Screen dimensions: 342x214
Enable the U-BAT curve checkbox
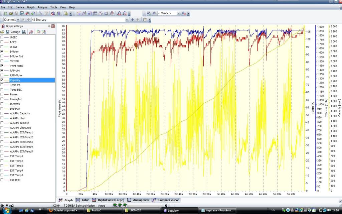[3, 47]
